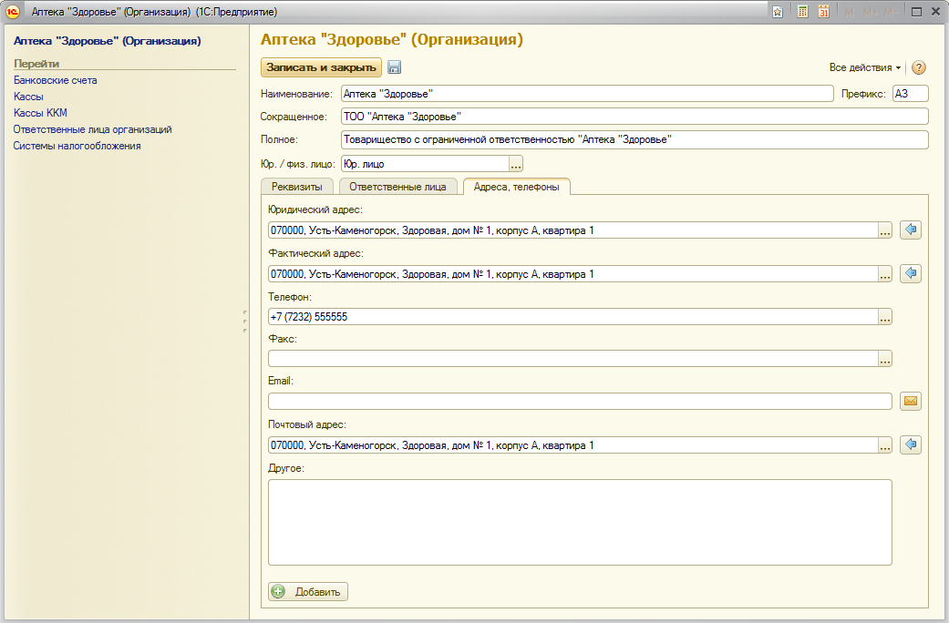Open the calculator from title bar
Screen dimensions: 949x623
coord(802,12)
